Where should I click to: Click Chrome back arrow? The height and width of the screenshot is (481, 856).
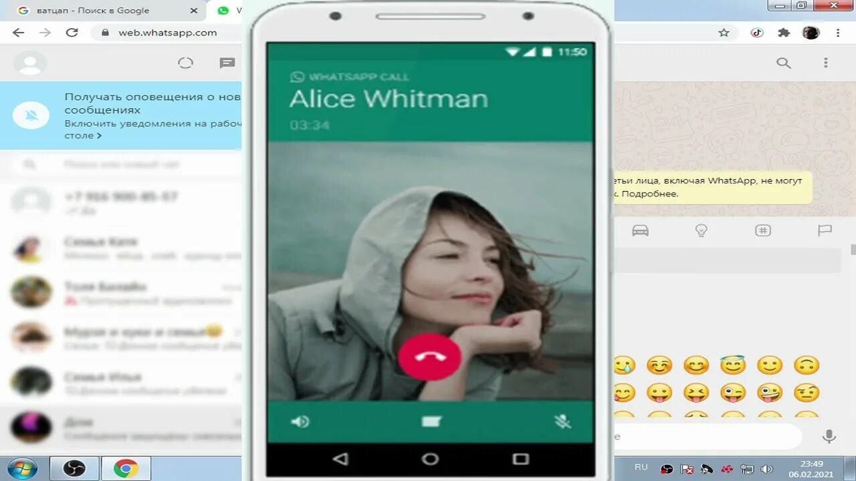point(18,32)
